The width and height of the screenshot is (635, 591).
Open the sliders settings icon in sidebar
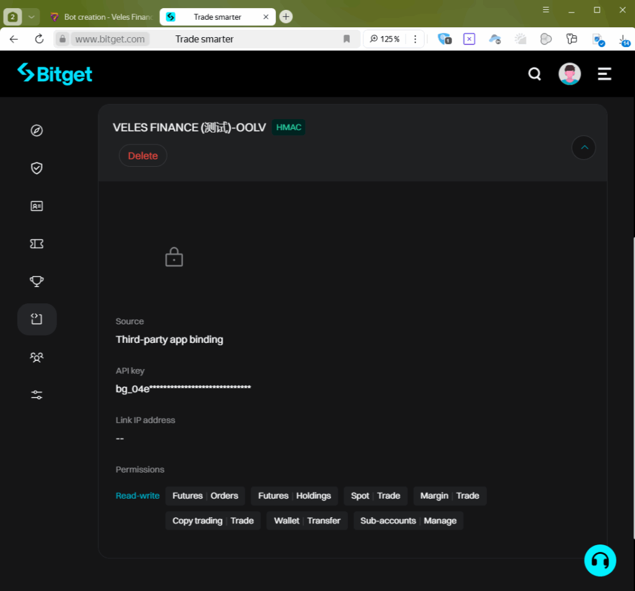coord(37,395)
